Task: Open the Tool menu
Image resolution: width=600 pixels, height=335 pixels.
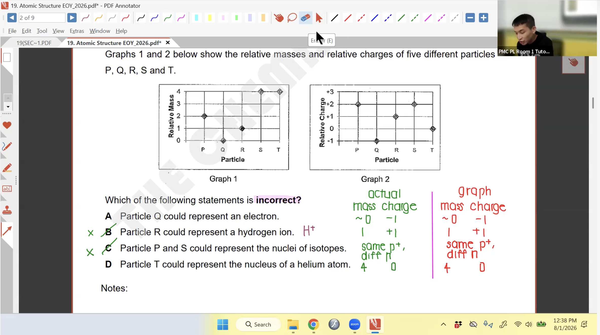Action: coord(42,31)
